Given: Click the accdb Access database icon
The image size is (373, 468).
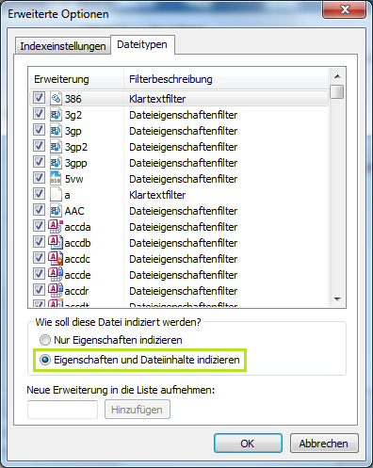Looking at the screenshot, I should [56, 243].
